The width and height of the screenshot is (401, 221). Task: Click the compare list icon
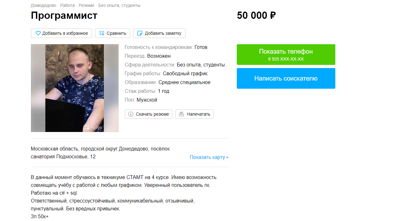pyautogui.click(x=102, y=33)
